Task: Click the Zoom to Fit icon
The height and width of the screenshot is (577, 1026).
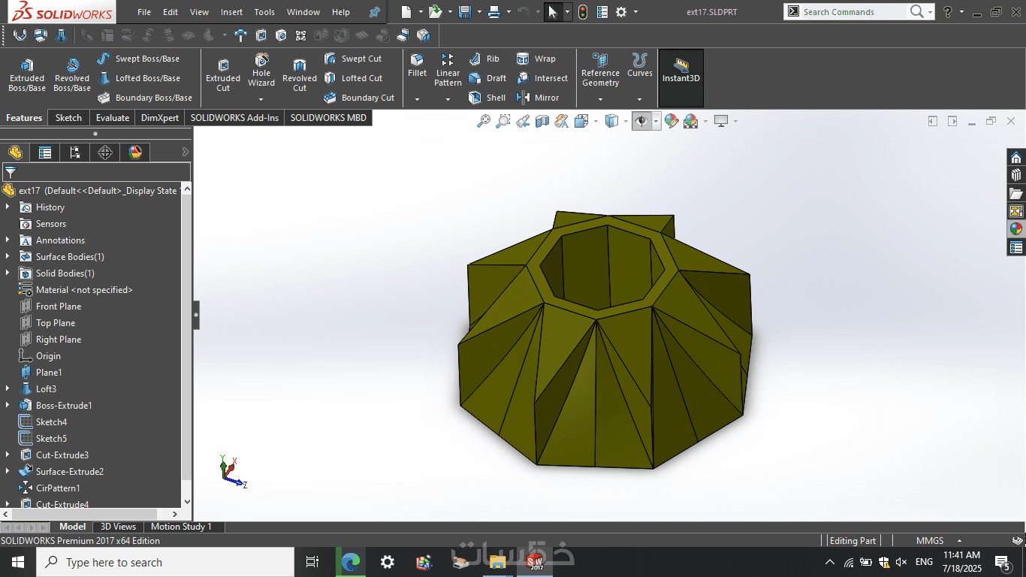Action: point(483,121)
